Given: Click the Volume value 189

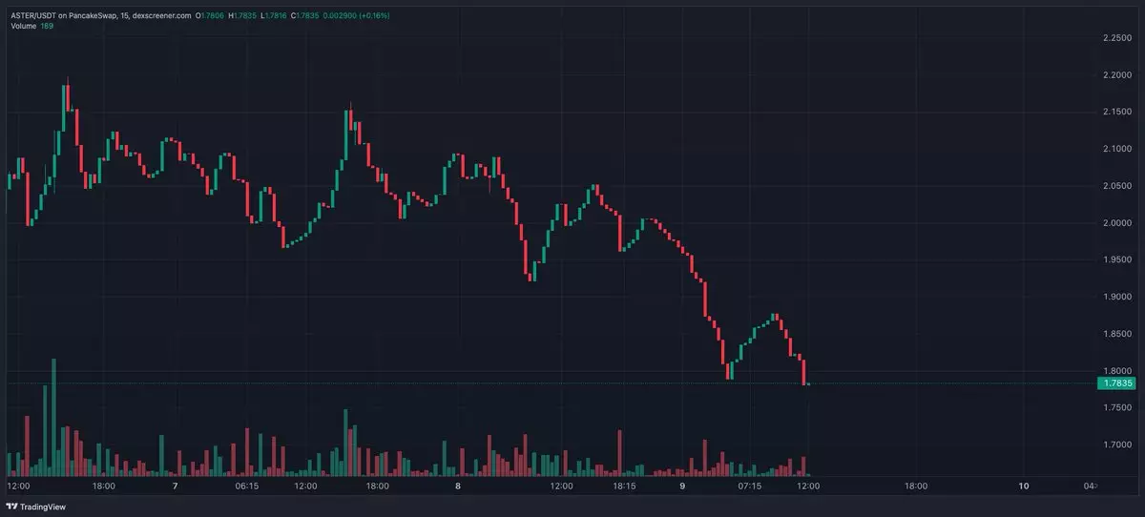Looking at the screenshot, I should pos(47,26).
